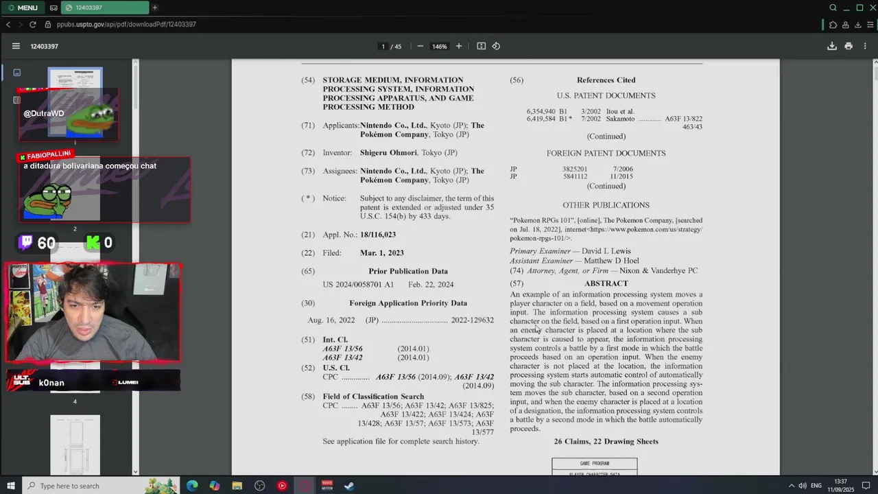This screenshot has width=878, height=494.
Task: Click the ABSTRACT heading
Action: 606,283
